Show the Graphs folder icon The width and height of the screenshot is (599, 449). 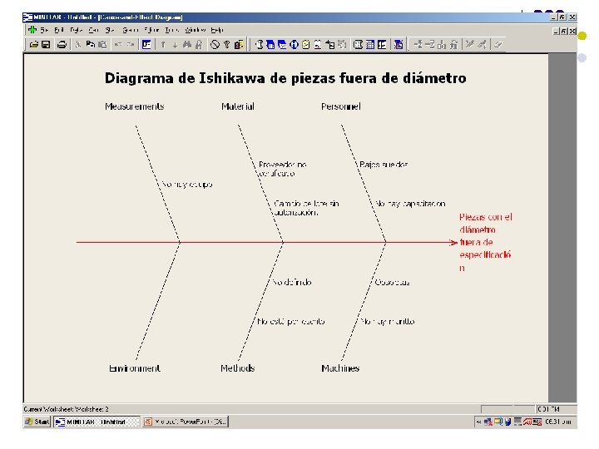point(282,45)
